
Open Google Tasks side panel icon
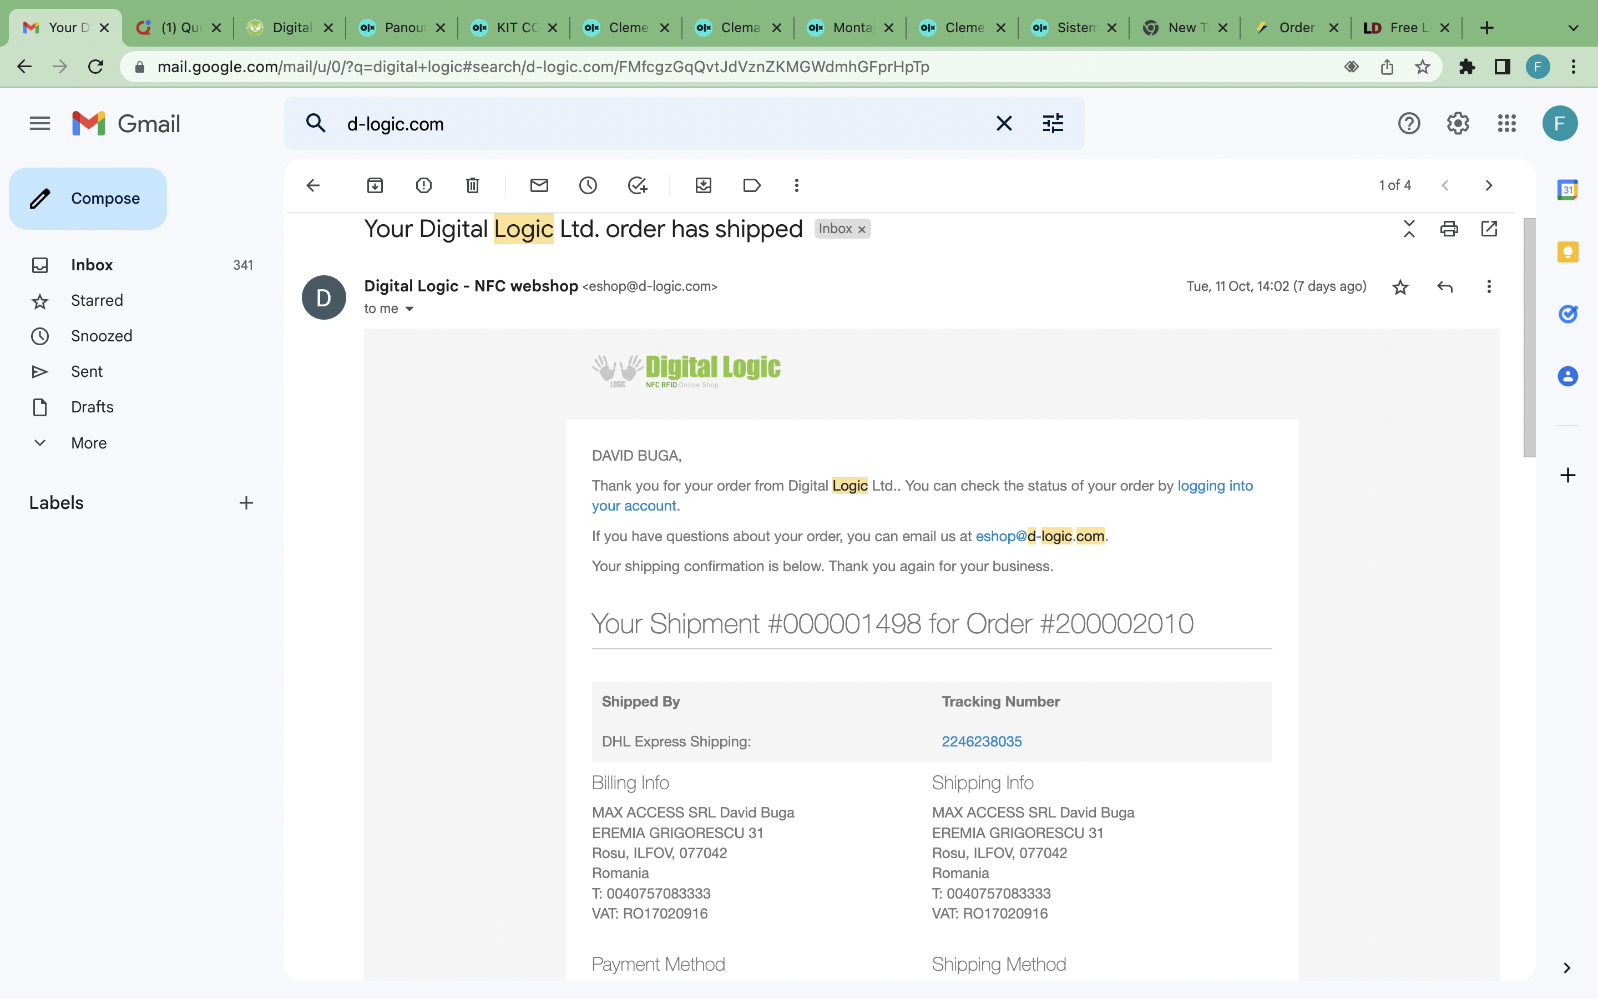pyautogui.click(x=1567, y=314)
